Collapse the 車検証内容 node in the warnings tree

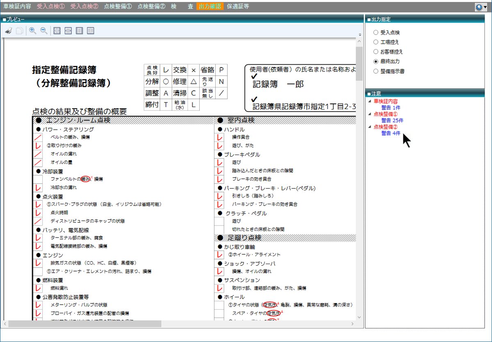(370, 101)
